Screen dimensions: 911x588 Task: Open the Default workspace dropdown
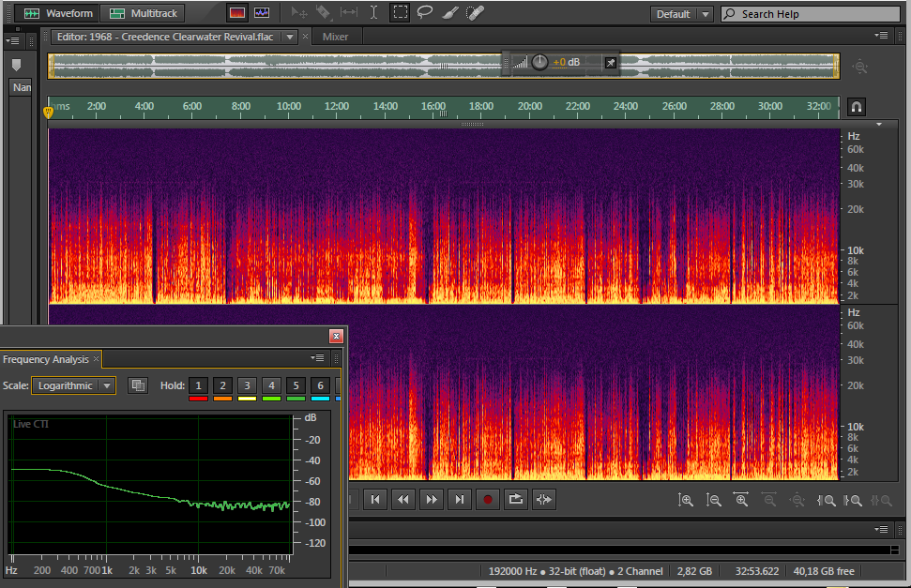pyautogui.click(x=681, y=14)
